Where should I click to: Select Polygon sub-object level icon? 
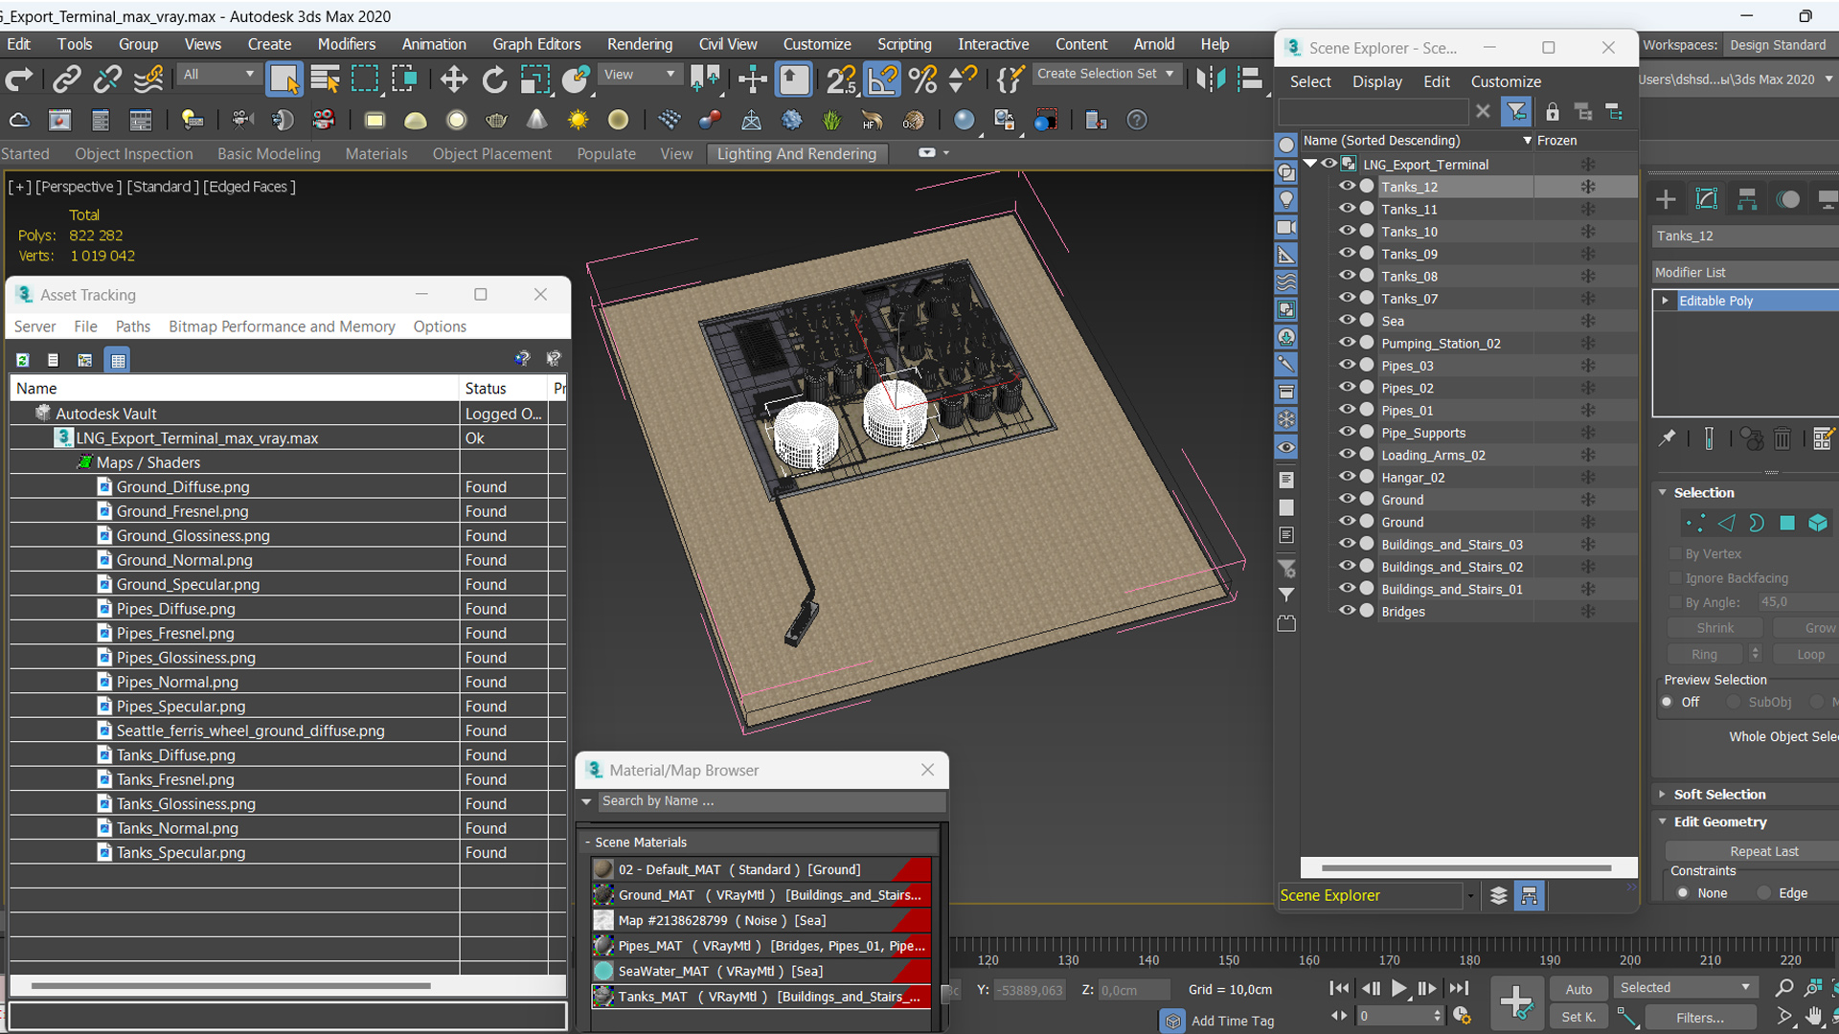1787,523
